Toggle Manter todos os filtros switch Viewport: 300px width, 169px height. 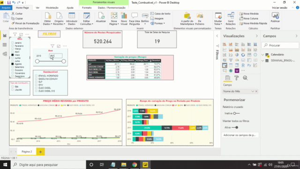235,127
